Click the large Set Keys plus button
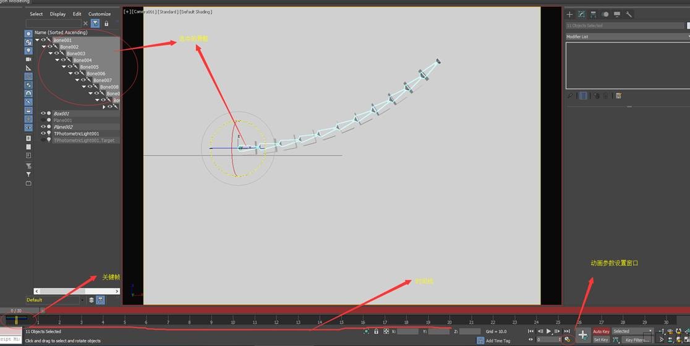Screen dimensions: 690x346 [582, 335]
